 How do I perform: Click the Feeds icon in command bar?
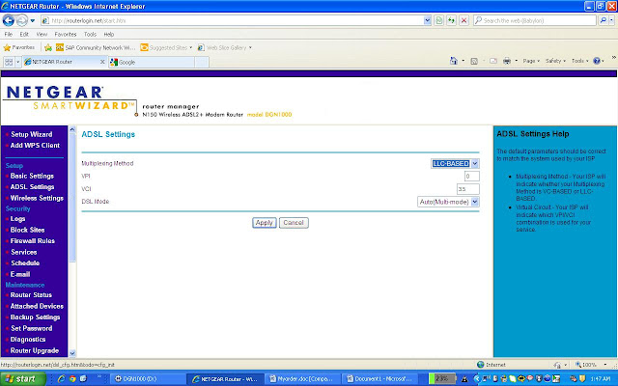474,61
